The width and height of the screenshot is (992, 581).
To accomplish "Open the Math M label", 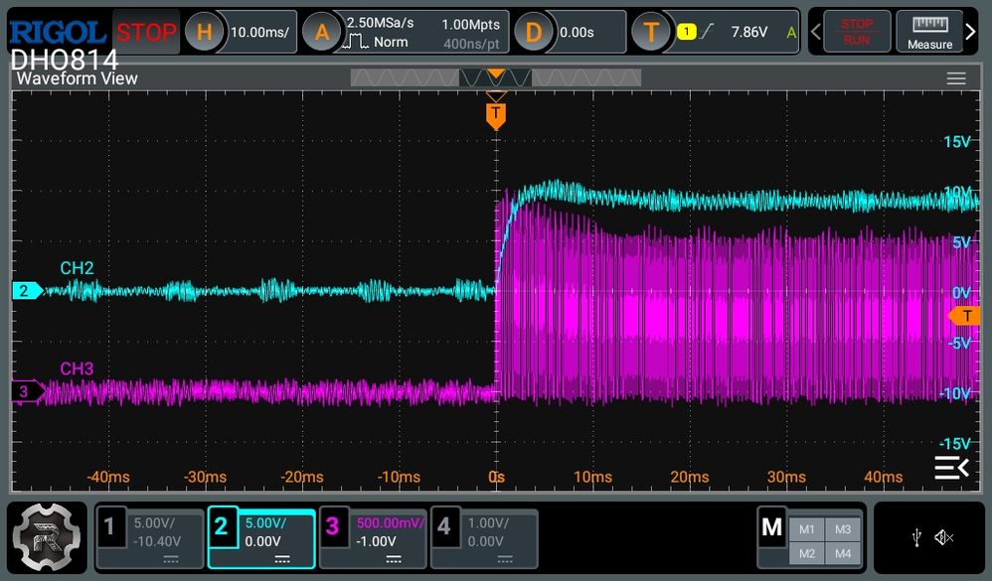I will [772, 526].
